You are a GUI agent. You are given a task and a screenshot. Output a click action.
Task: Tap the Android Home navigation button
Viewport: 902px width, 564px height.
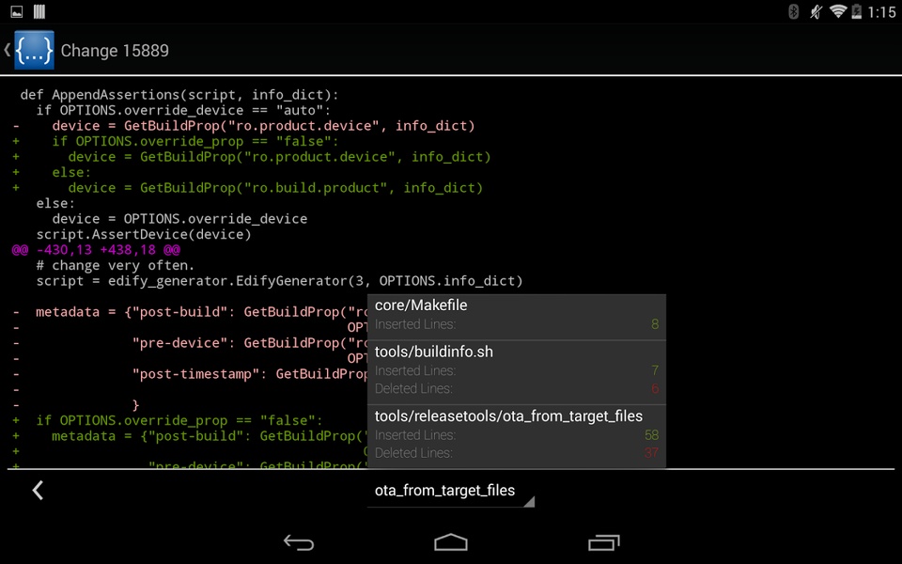point(451,542)
